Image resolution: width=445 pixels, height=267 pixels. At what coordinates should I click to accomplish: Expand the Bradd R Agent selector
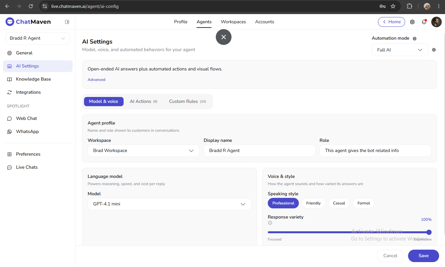(x=38, y=38)
